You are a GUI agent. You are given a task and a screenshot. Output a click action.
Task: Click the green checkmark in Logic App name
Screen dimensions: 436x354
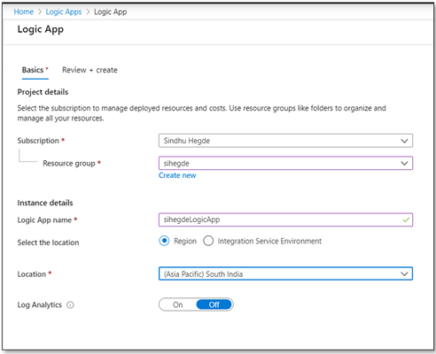pos(406,219)
